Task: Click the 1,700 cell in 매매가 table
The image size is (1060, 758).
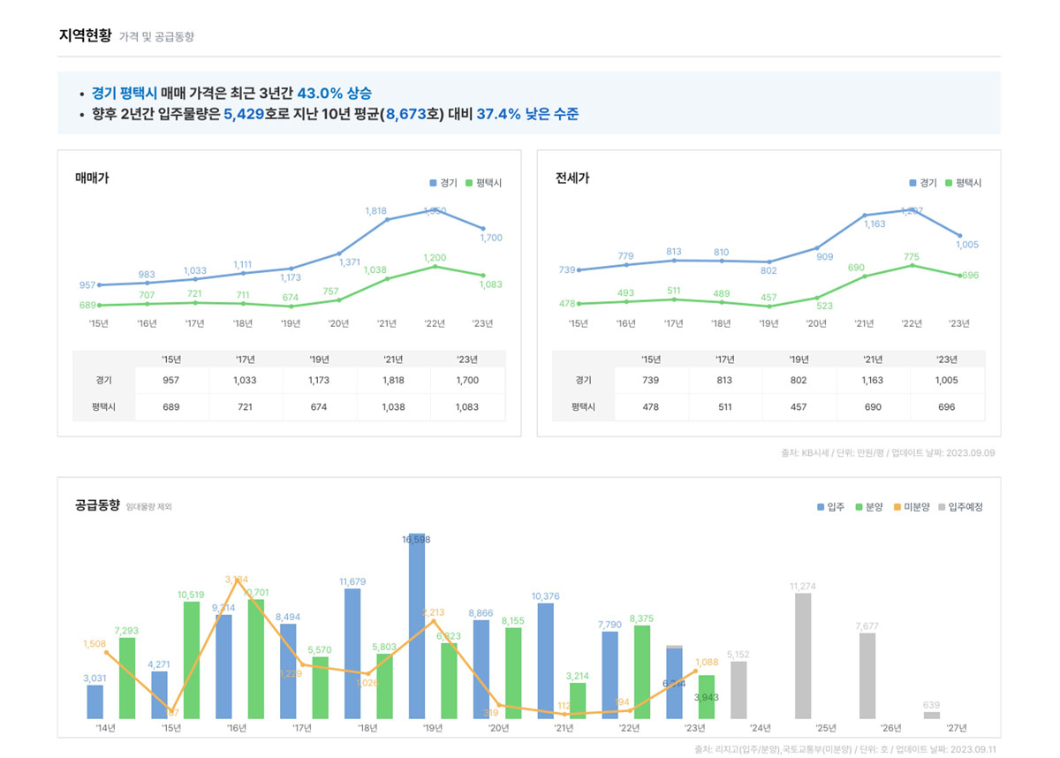Action: click(468, 381)
